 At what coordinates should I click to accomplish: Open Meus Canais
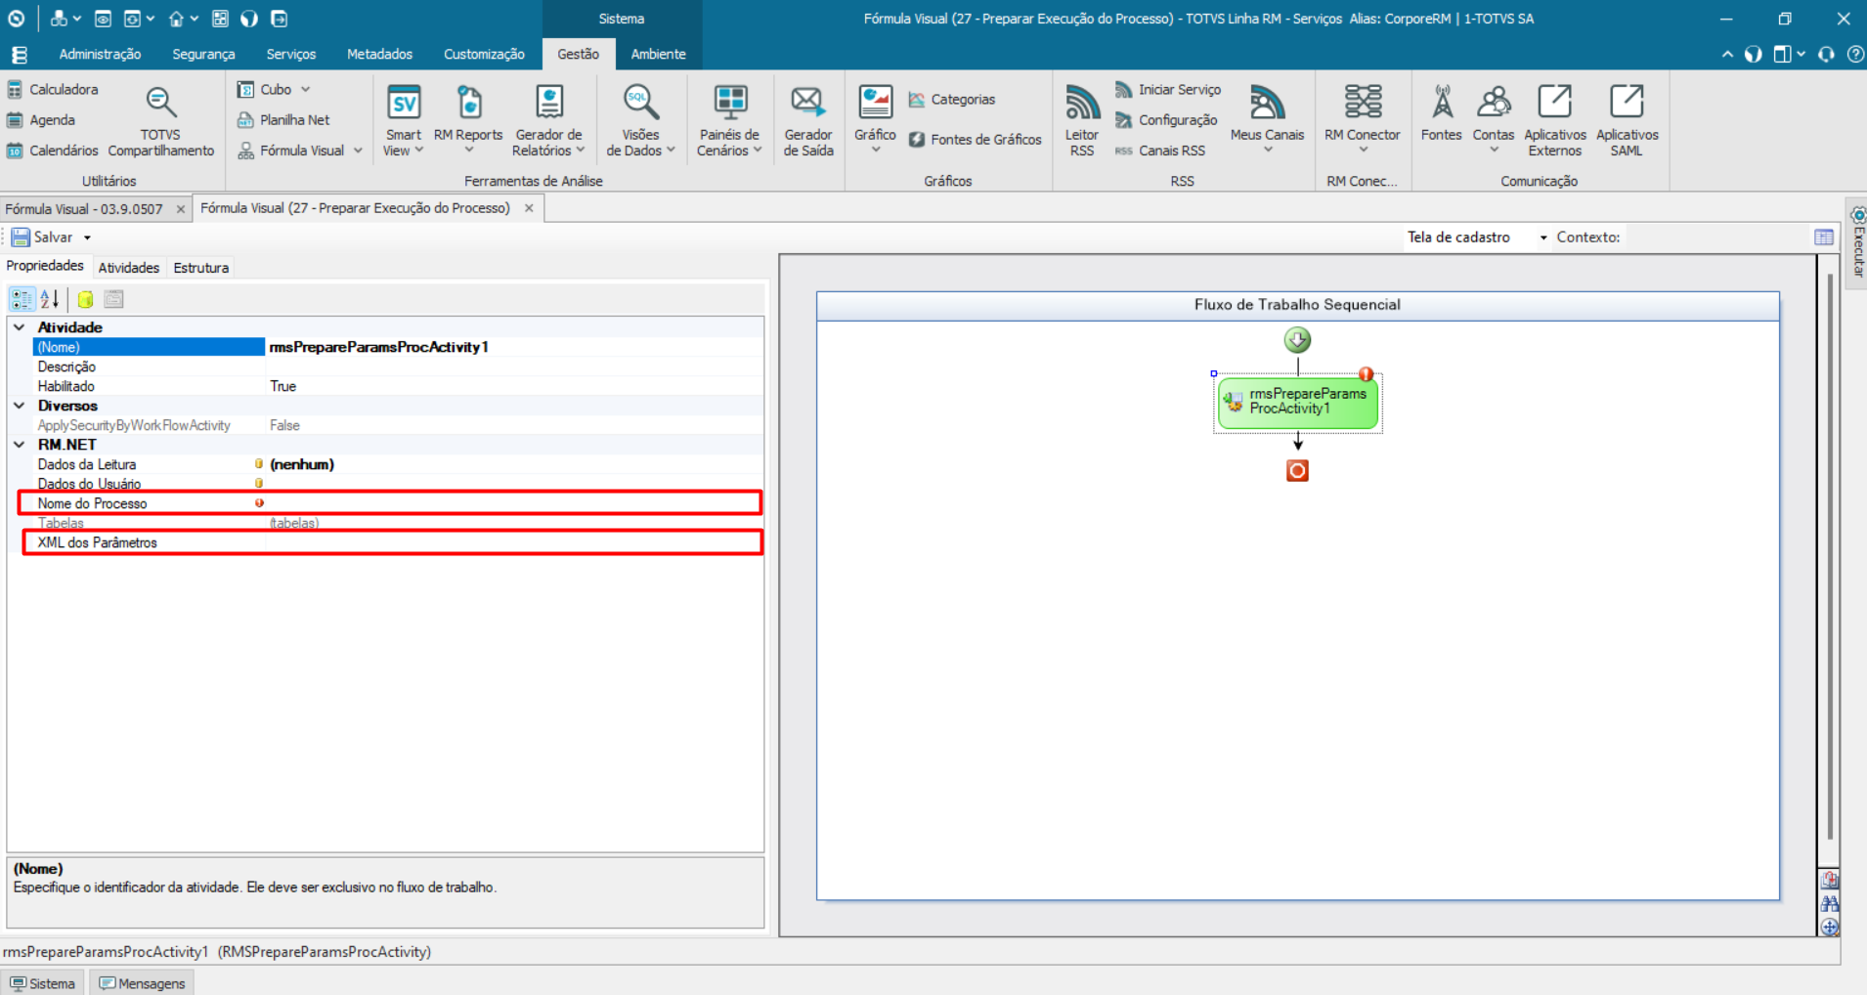point(1267,121)
